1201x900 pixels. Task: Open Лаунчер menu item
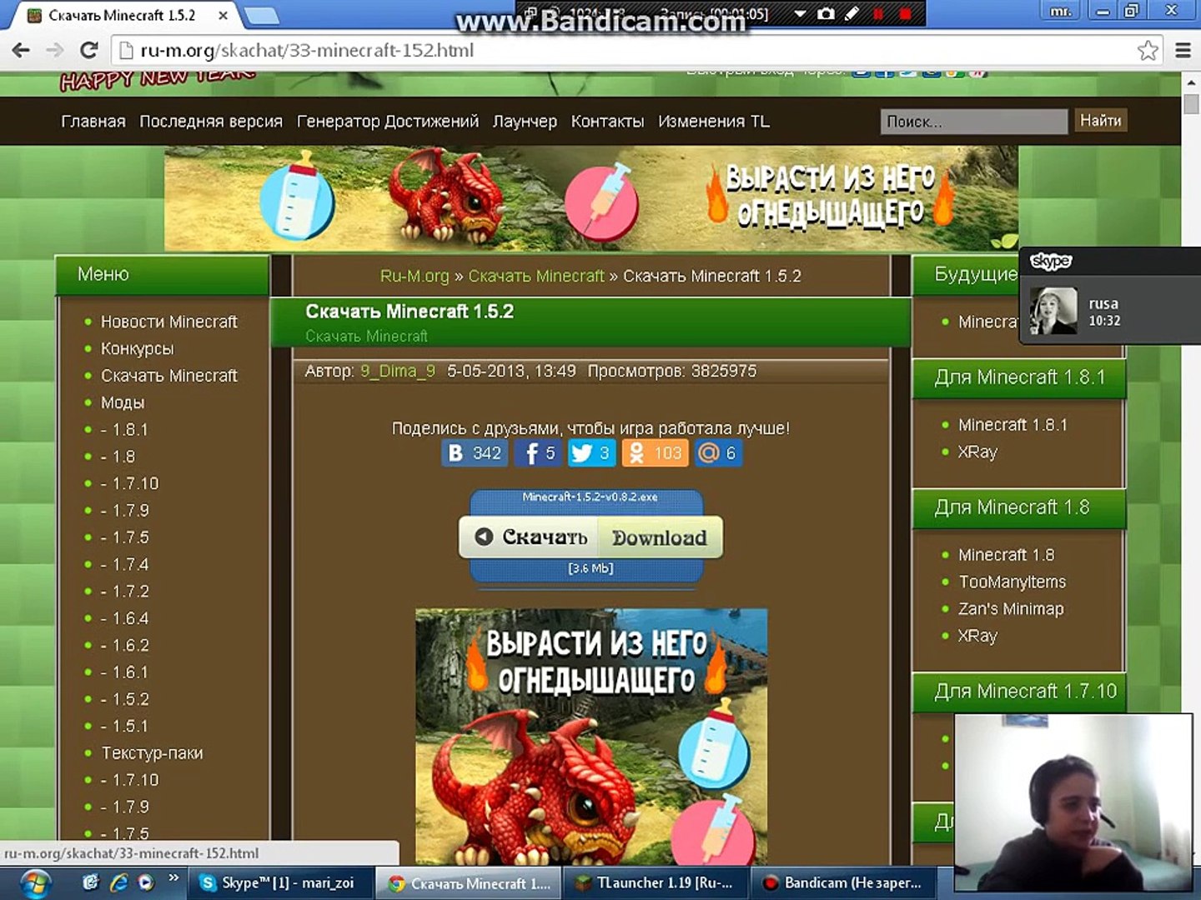tap(525, 121)
